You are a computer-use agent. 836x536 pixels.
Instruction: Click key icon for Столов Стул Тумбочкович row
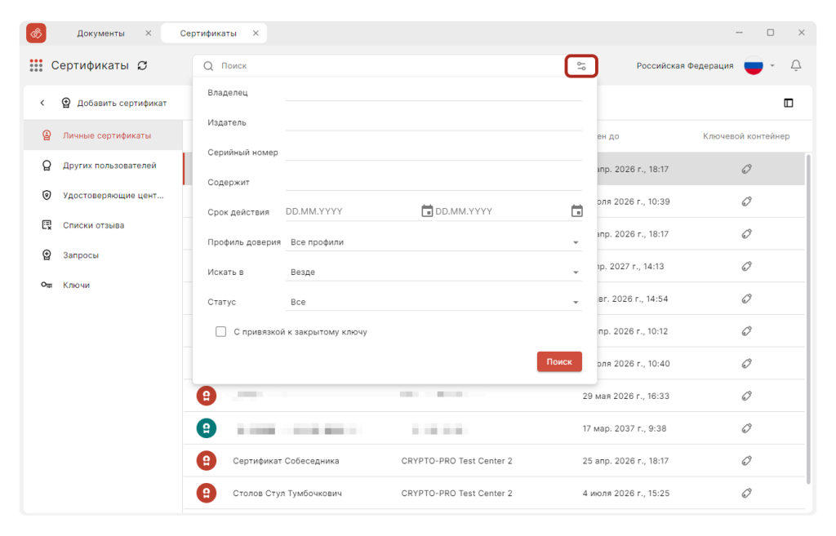746,494
